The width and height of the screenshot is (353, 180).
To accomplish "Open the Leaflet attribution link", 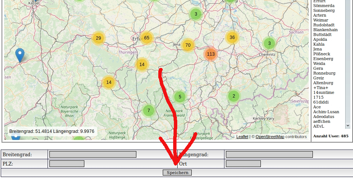I will [242, 137].
